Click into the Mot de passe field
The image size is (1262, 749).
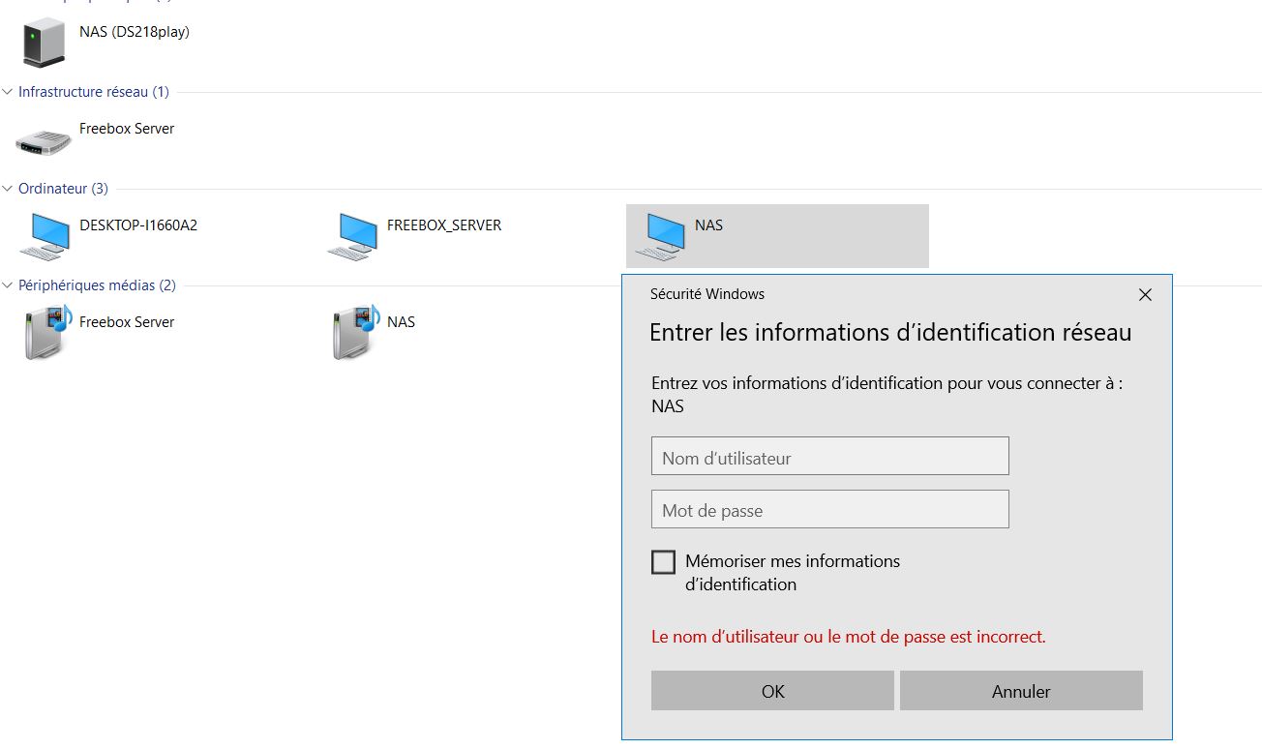[829, 510]
